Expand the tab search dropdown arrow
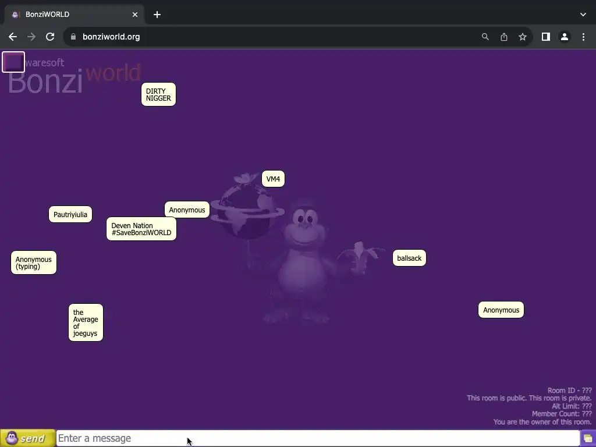The height and width of the screenshot is (447, 596). pyautogui.click(x=583, y=15)
